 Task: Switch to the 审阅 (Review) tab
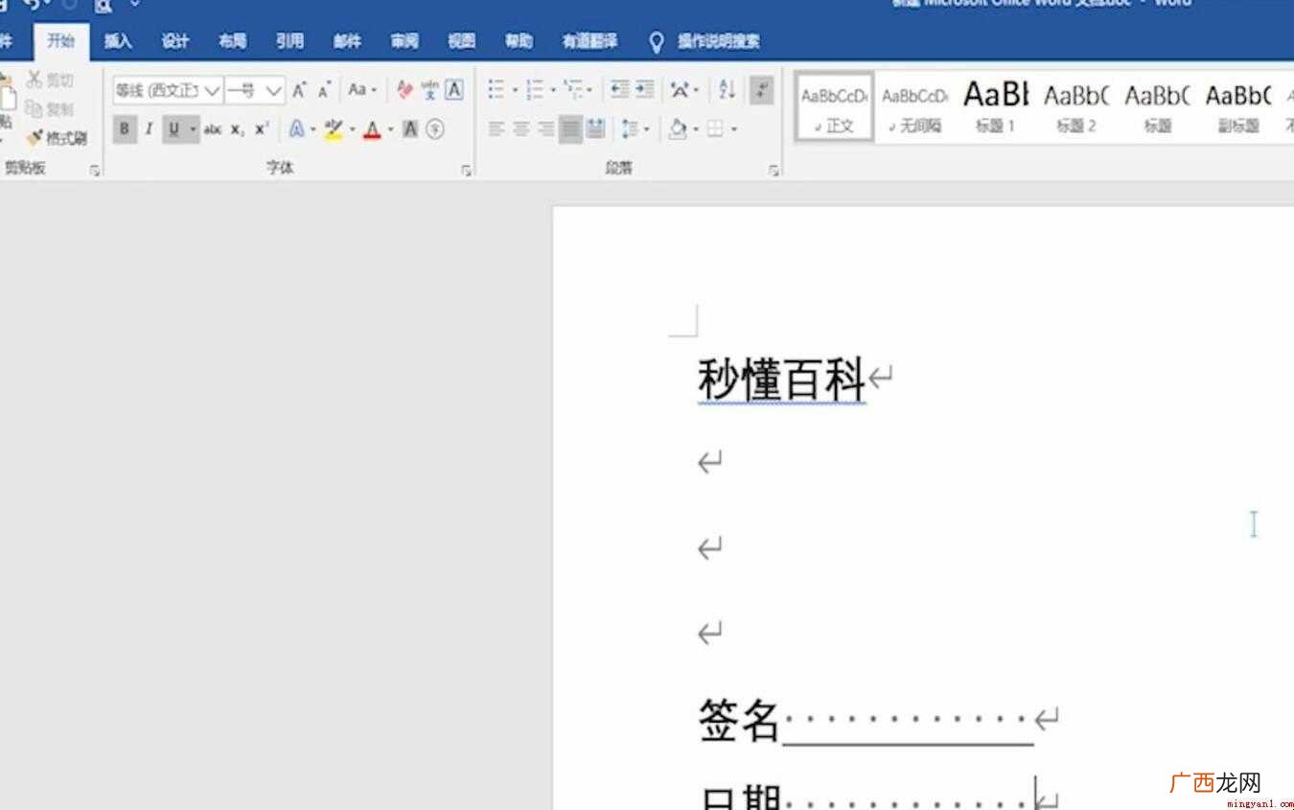[x=404, y=41]
